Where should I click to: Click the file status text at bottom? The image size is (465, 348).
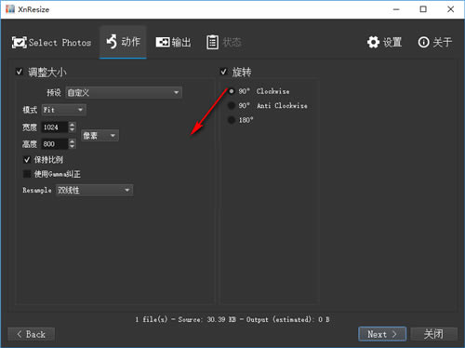pyautogui.click(x=232, y=319)
